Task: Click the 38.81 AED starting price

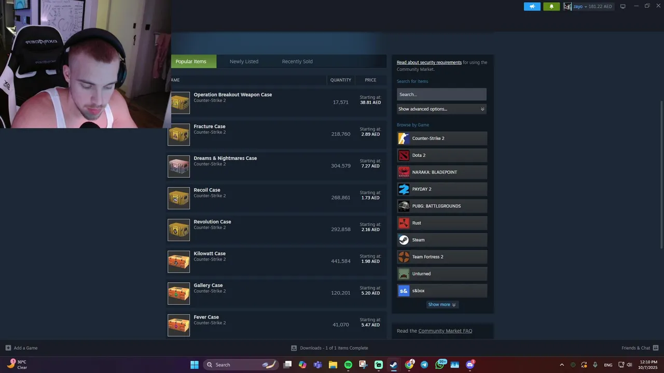Action: point(370,103)
